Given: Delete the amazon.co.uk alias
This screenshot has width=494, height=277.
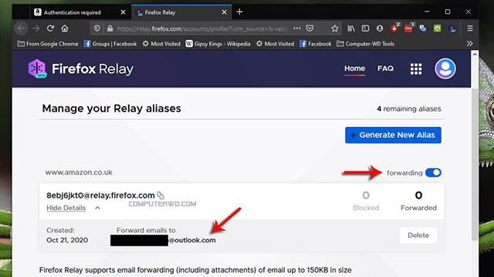Looking at the screenshot, I should (x=418, y=235).
